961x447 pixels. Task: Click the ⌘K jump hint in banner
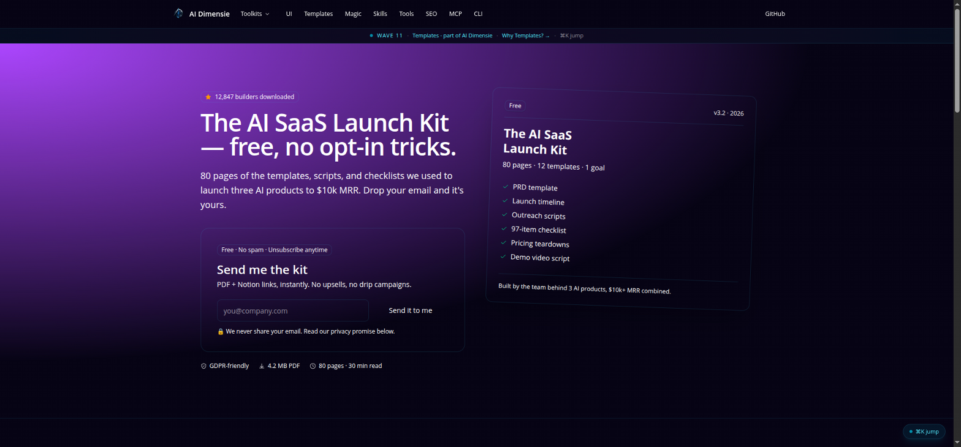tap(572, 36)
